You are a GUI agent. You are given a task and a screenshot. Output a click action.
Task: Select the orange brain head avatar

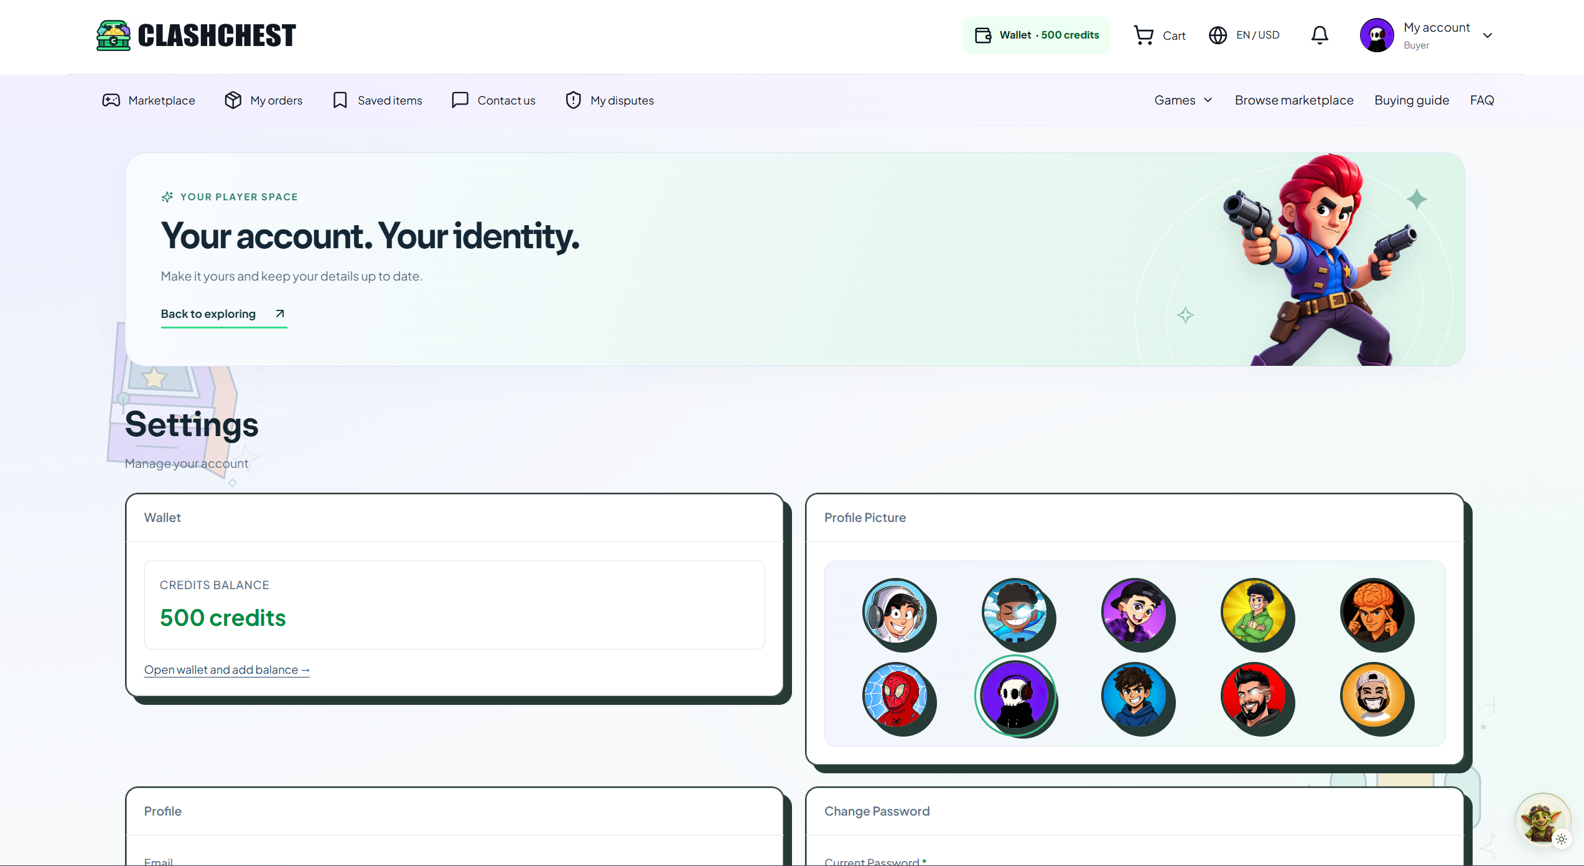(1374, 612)
